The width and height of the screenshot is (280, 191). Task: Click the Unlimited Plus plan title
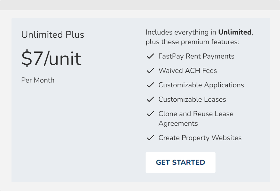click(x=52, y=35)
